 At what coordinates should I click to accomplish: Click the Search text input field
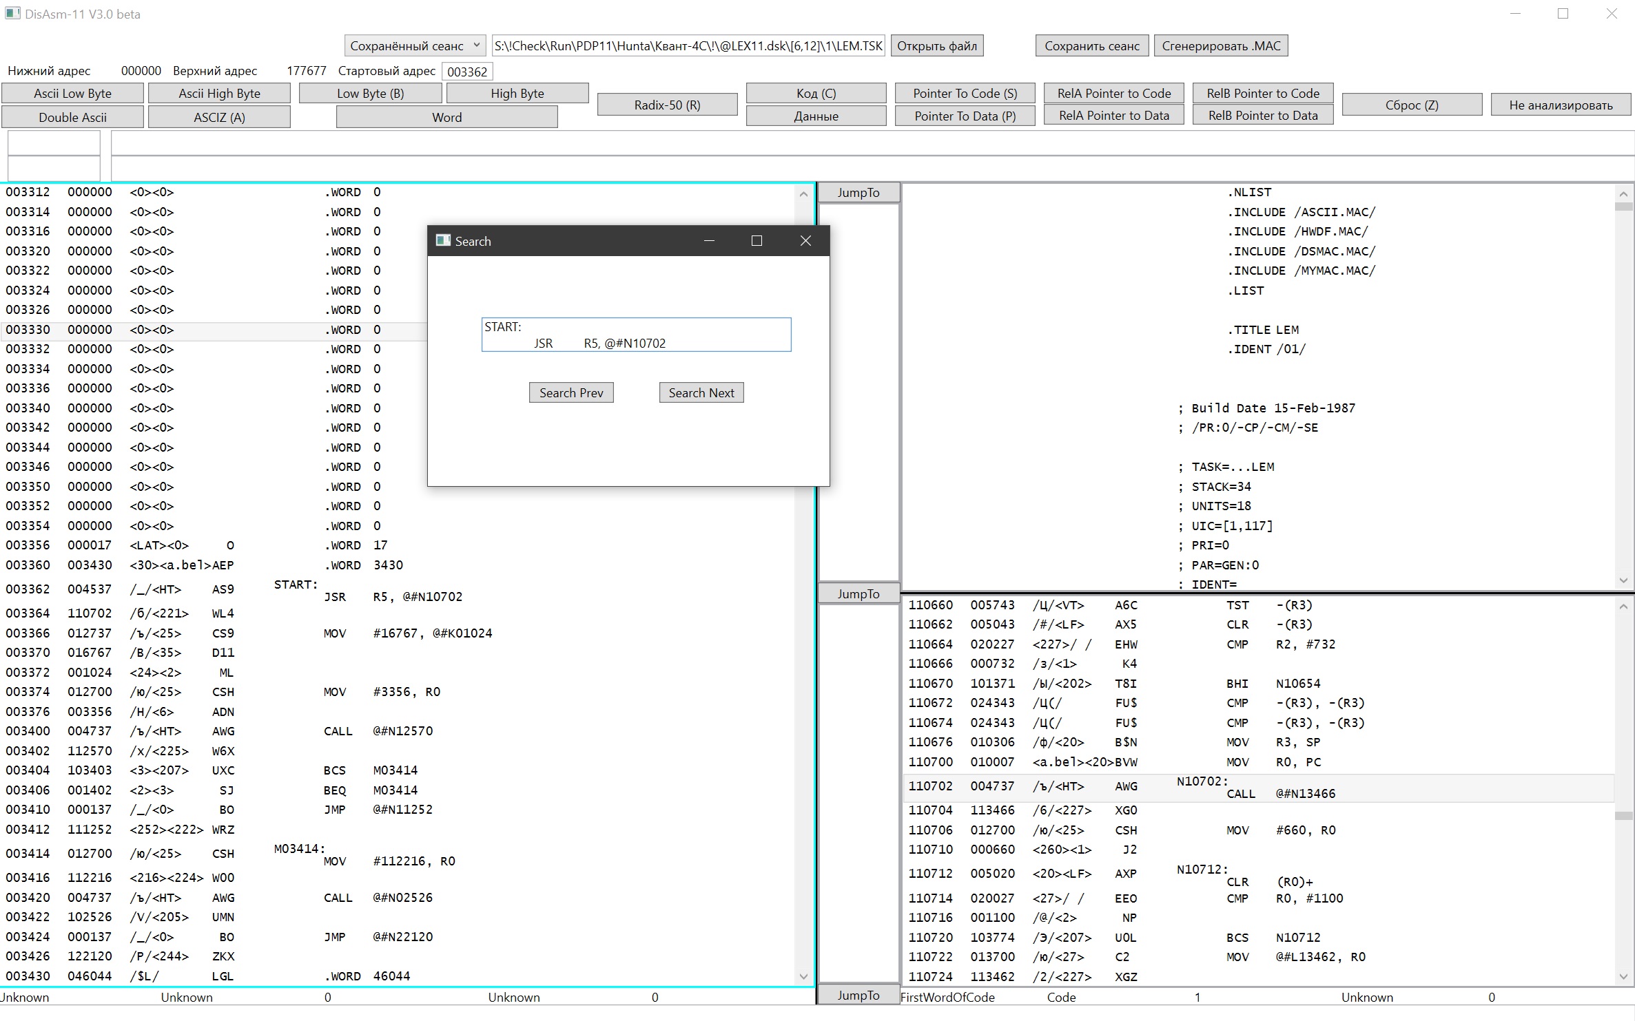point(635,335)
